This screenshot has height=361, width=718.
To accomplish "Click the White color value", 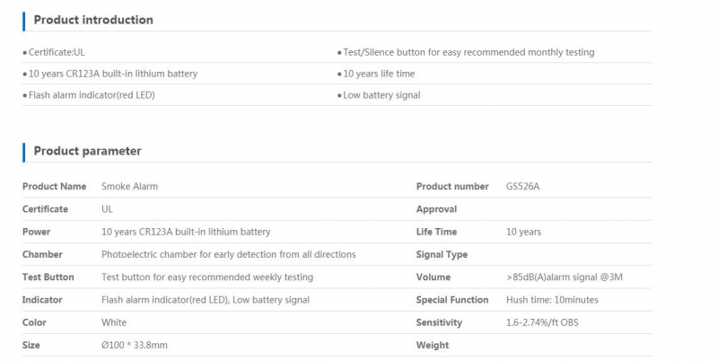I will (x=114, y=322).
